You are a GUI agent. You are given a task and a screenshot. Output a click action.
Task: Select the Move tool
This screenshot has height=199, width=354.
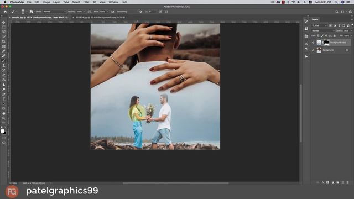(x=4, y=22)
